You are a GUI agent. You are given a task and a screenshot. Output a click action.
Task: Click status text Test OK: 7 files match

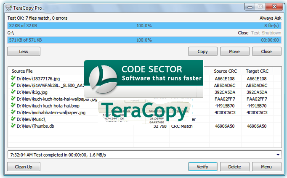(x=37, y=18)
